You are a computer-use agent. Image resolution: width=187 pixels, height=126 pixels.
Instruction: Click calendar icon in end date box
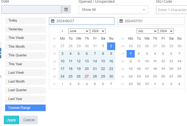[x=121, y=21]
